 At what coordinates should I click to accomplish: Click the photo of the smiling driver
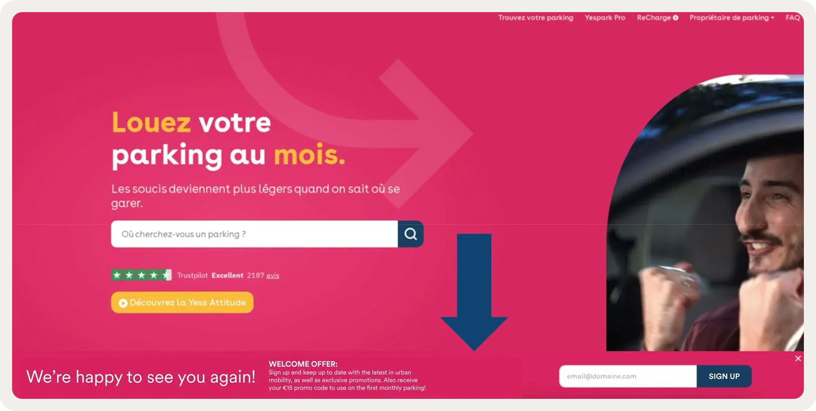click(705, 213)
